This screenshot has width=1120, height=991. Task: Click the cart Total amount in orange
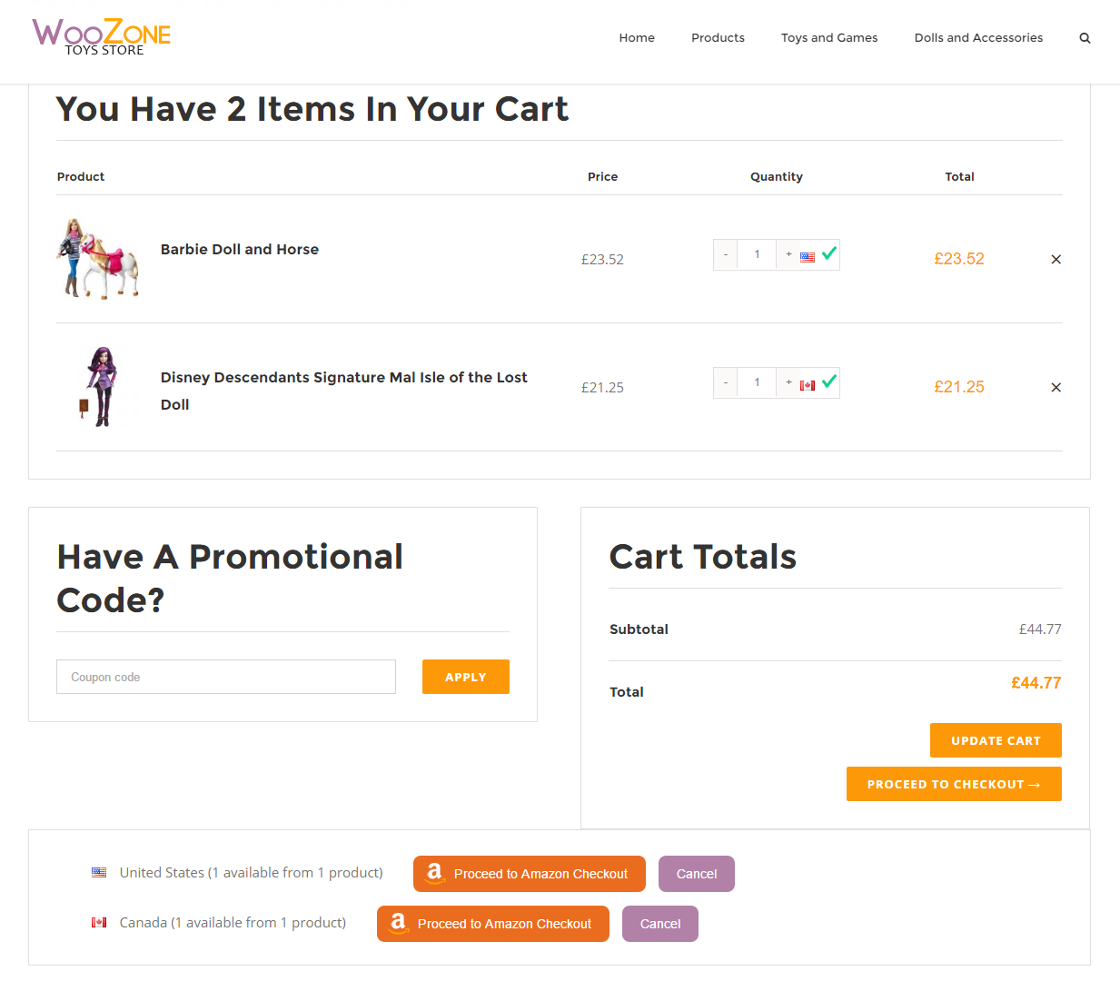[1036, 683]
